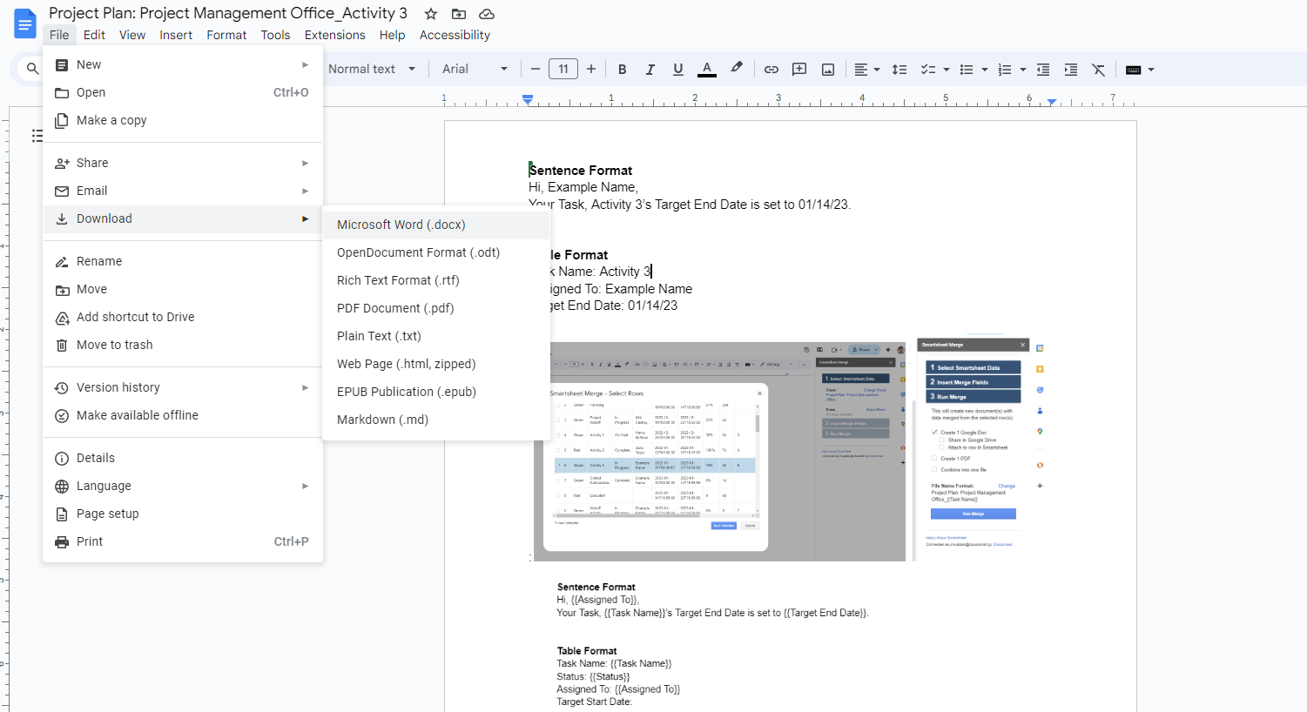
Task: Download as Web Page (.html, zipped)
Action: pyautogui.click(x=436, y=364)
